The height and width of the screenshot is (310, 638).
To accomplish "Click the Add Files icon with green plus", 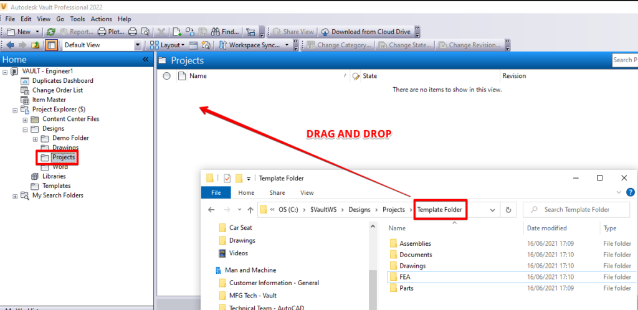I will (x=177, y=32).
